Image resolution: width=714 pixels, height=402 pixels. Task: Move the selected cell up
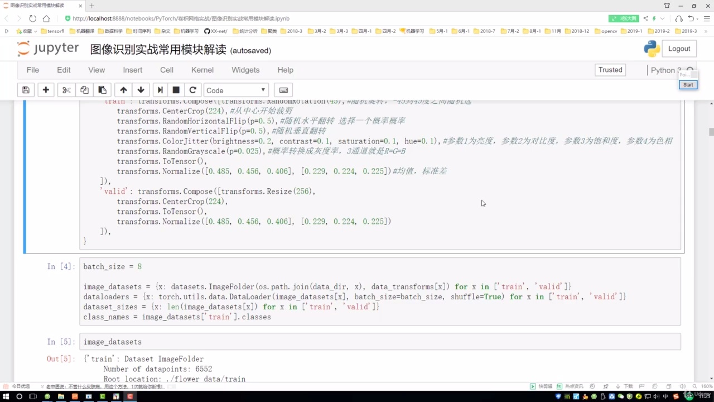pyautogui.click(x=123, y=90)
